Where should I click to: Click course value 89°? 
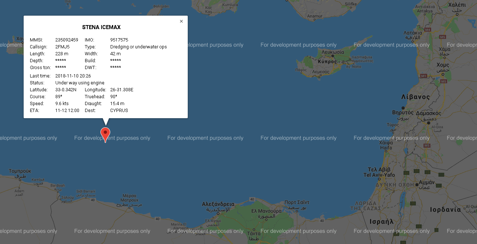(x=59, y=97)
